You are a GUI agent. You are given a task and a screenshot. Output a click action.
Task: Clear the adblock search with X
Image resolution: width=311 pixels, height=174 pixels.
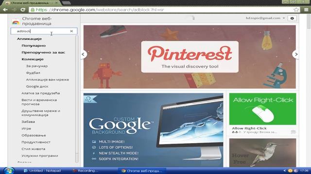pos(71,31)
